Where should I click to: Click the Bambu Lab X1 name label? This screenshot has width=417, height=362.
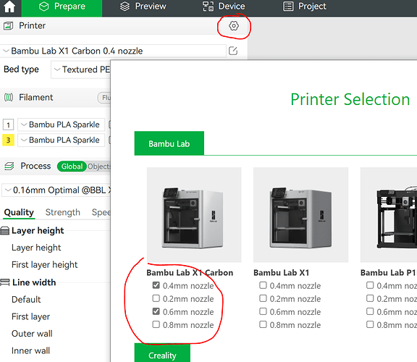(x=282, y=273)
